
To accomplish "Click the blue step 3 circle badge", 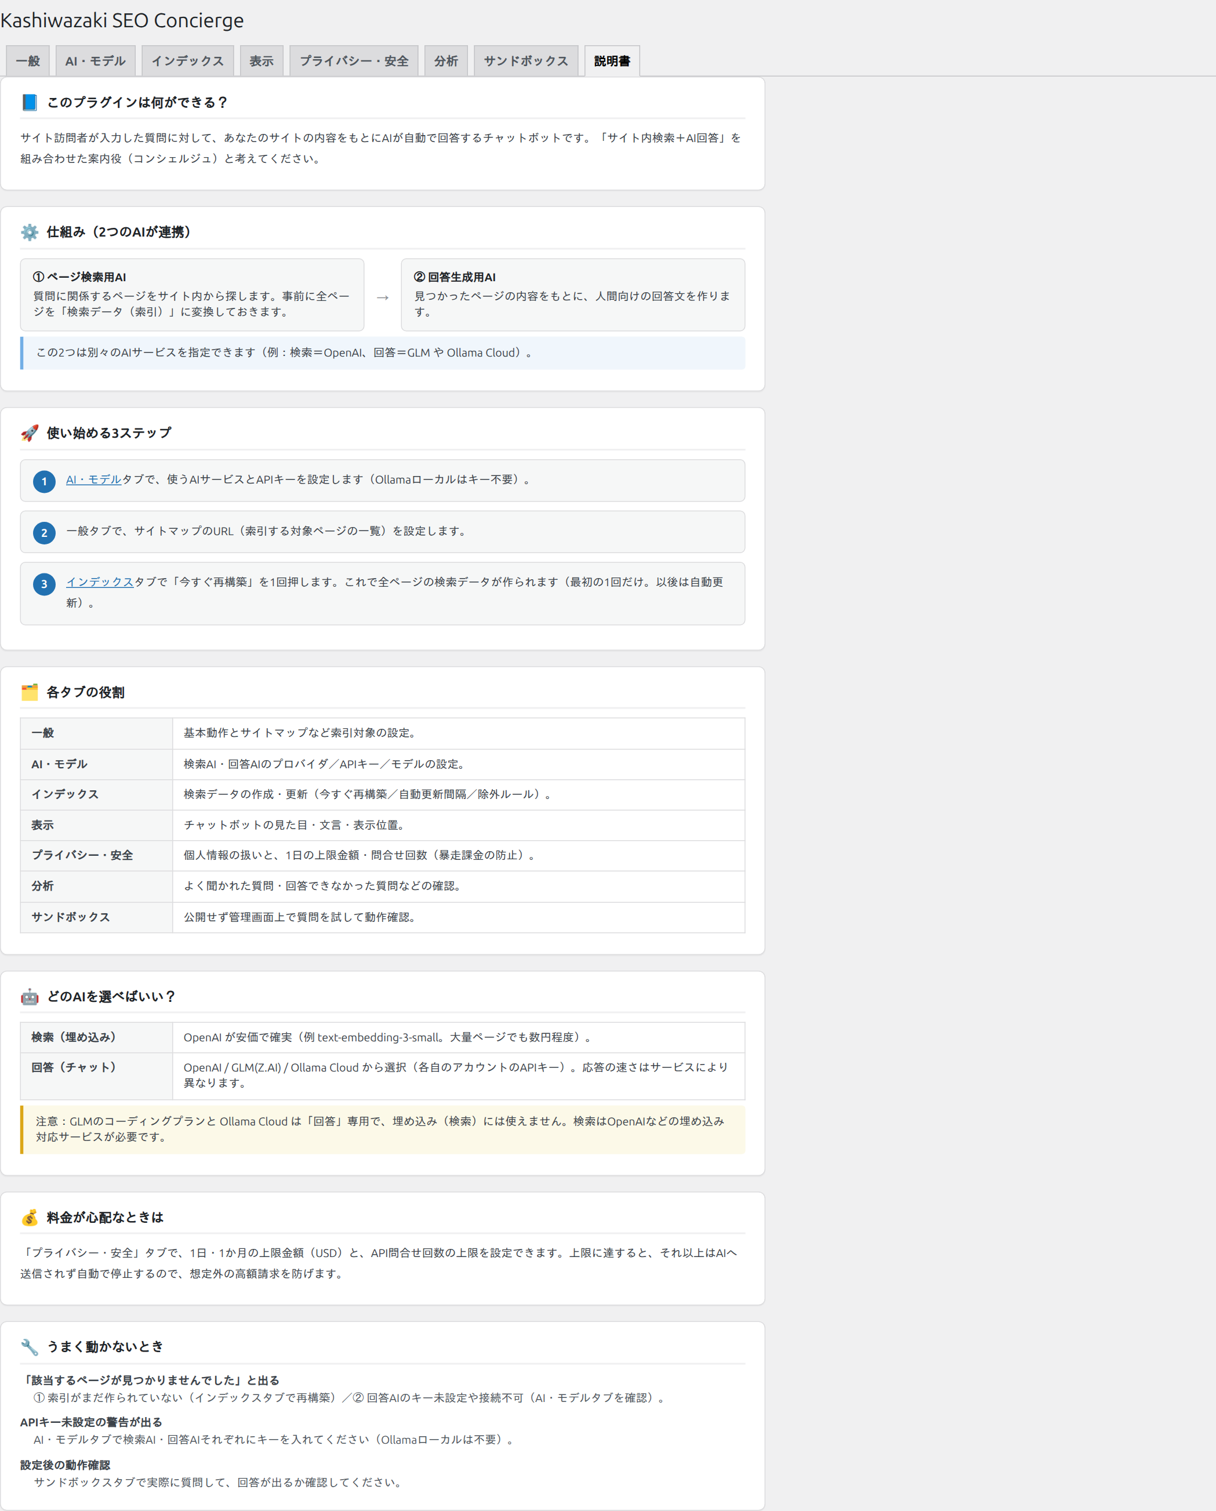I will click(x=44, y=584).
